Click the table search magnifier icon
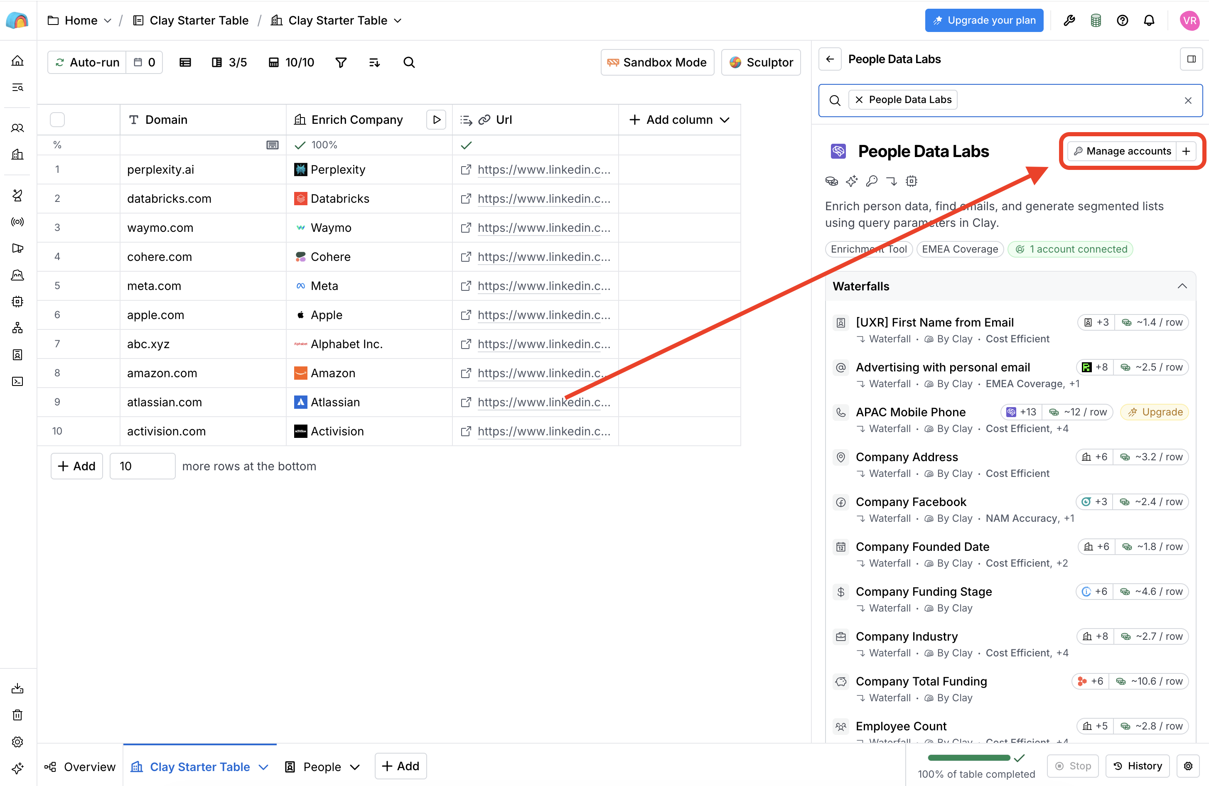The width and height of the screenshot is (1209, 786). [409, 62]
